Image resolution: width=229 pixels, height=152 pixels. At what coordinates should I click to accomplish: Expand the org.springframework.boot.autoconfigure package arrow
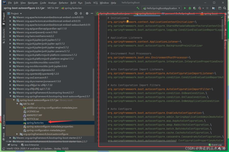click(x=17, y=134)
